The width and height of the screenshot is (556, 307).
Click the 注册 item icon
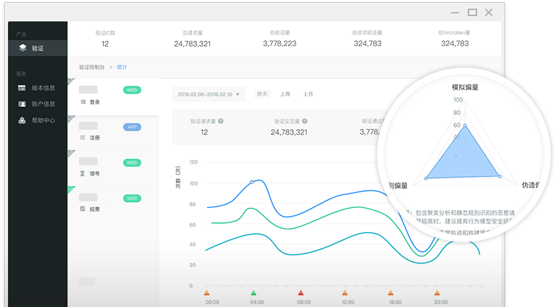pos(83,137)
